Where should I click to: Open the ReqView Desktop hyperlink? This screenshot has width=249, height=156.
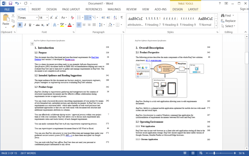[x=95, y=57]
